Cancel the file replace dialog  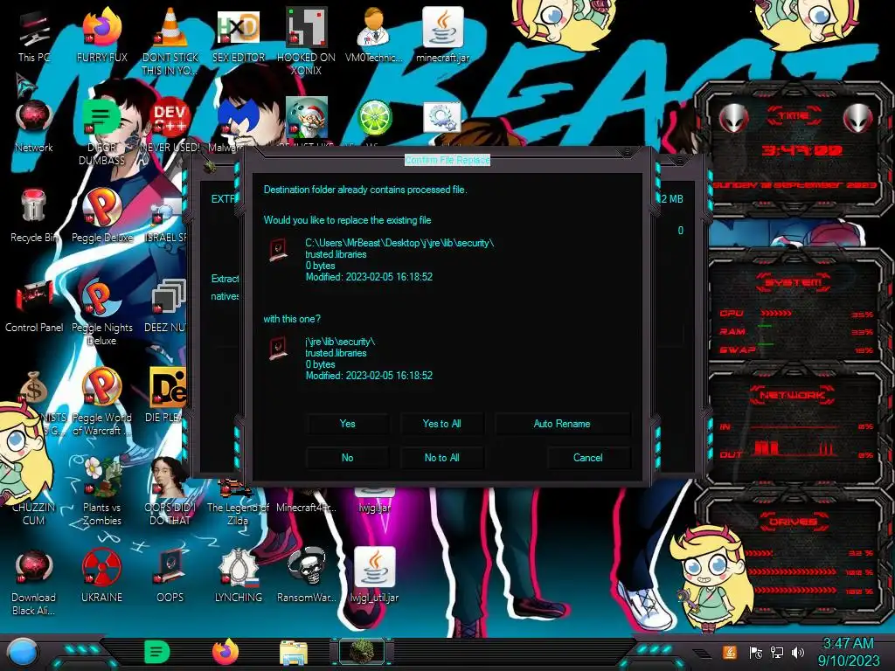588,458
